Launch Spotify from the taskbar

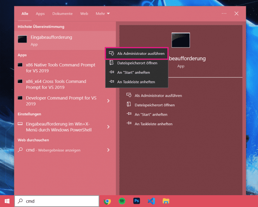(122, 201)
